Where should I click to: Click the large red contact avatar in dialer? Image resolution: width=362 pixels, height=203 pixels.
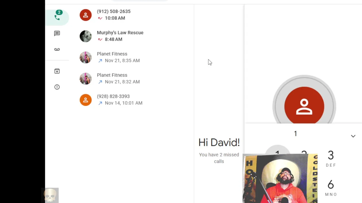pos(304,106)
